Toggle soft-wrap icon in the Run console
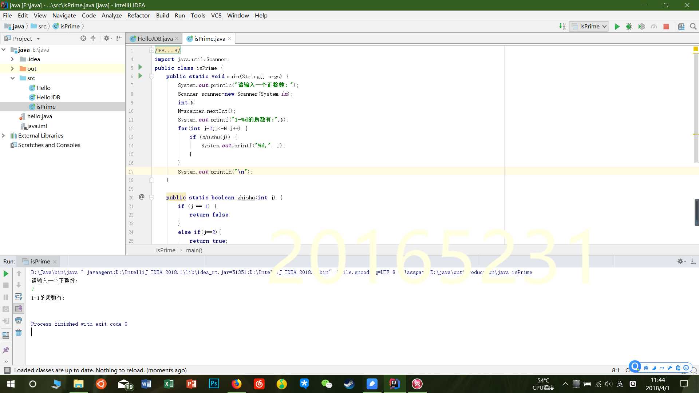The width and height of the screenshot is (699, 393). 19,297
